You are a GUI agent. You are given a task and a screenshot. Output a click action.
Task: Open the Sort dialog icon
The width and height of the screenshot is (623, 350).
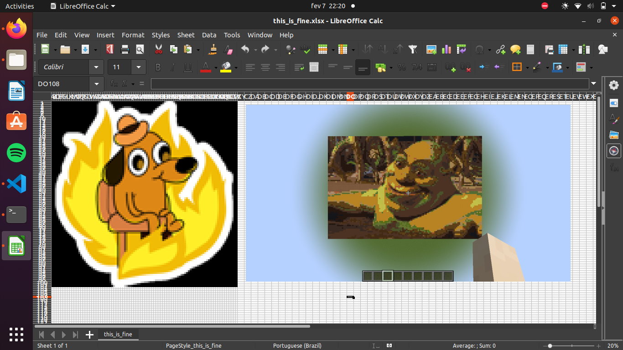click(x=368, y=49)
